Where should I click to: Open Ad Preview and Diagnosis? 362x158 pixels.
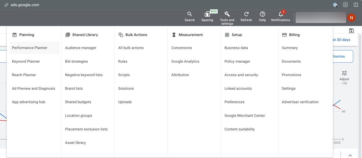33,88
